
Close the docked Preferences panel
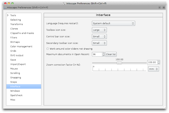[164, 8]
